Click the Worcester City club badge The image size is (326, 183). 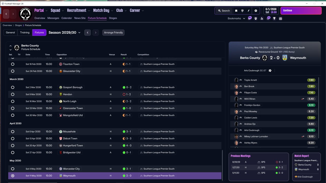point(61,169)
